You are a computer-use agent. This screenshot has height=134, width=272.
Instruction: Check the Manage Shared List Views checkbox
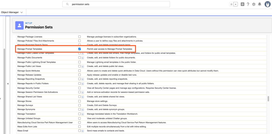pyautogui.click(x=79, y=97)
